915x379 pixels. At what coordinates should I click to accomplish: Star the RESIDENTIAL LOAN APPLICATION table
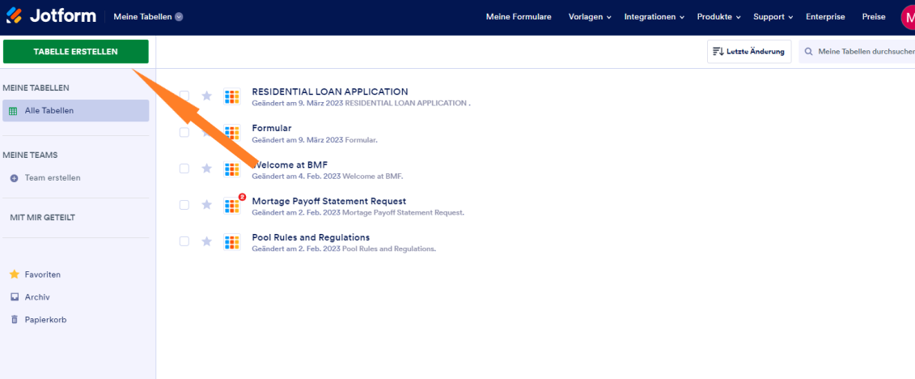point(206,96)
